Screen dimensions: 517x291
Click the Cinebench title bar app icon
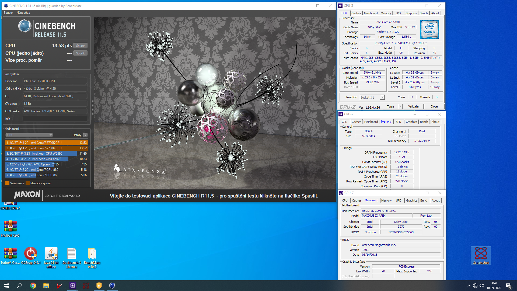tap(6, 6)
